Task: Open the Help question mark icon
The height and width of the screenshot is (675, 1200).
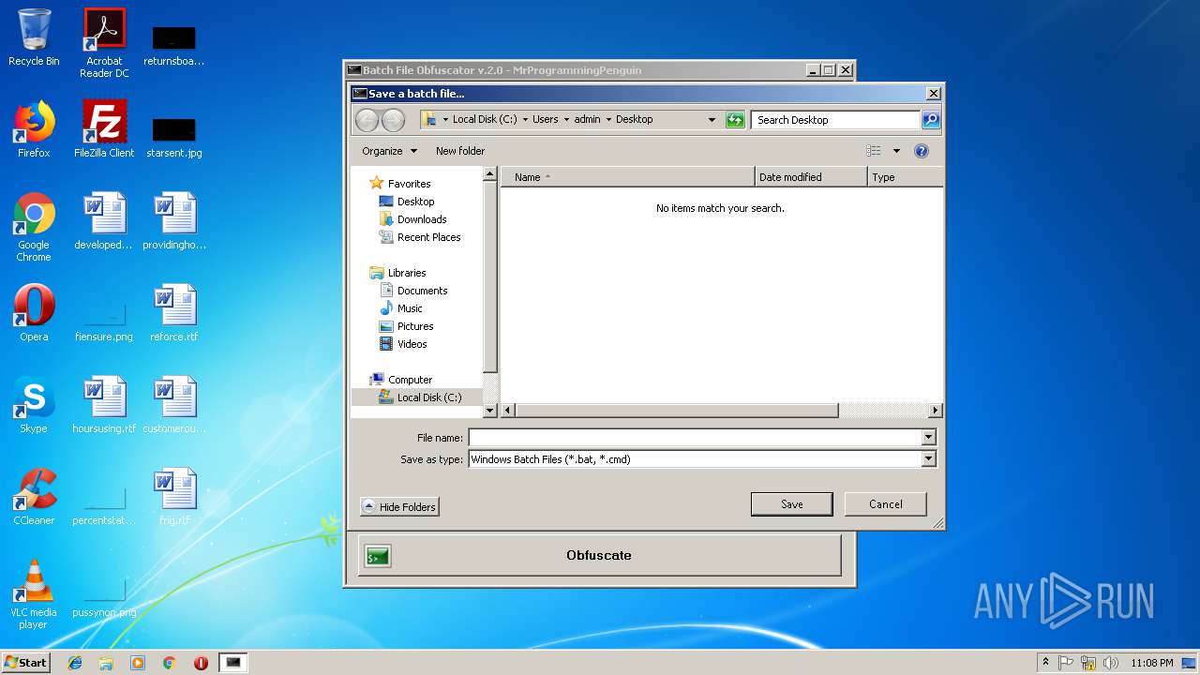Action: (x=922, y=151)
